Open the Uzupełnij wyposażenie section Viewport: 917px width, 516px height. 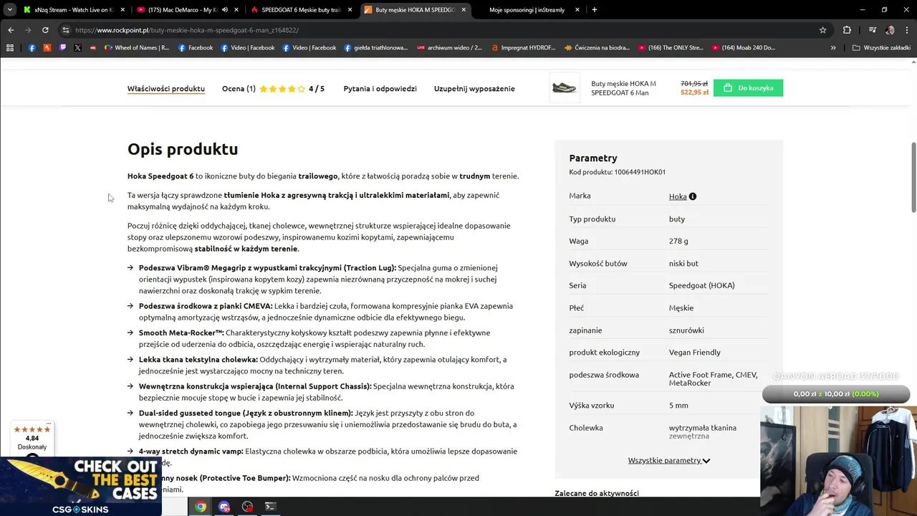(474, 89)
